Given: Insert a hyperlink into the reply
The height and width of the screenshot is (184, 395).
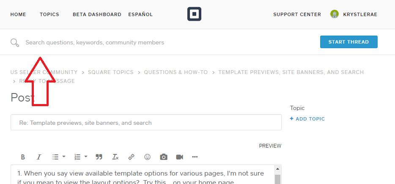Looking at the screenshot, I should tap(131, 157).
